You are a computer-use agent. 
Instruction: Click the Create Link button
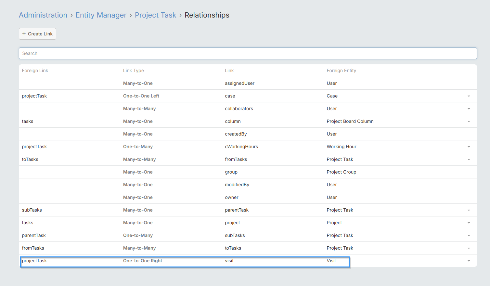click(37, 34)
